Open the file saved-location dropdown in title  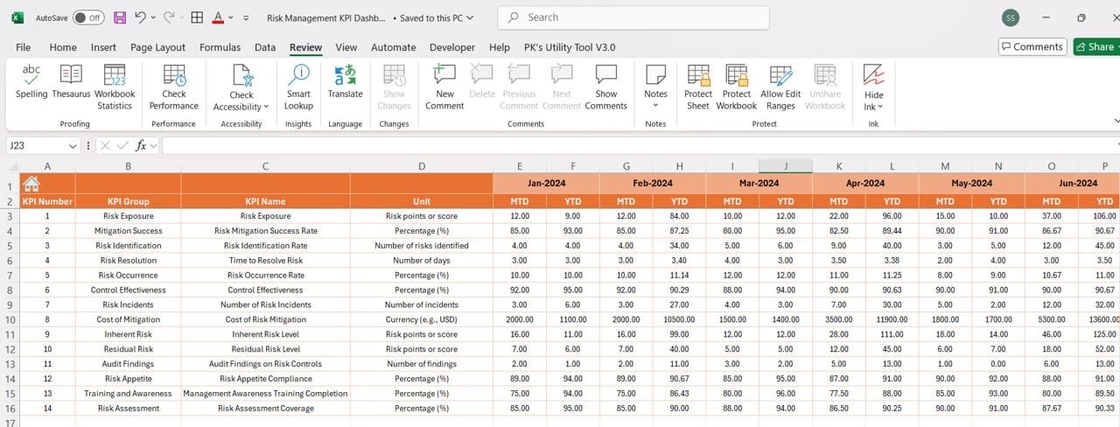471,17
